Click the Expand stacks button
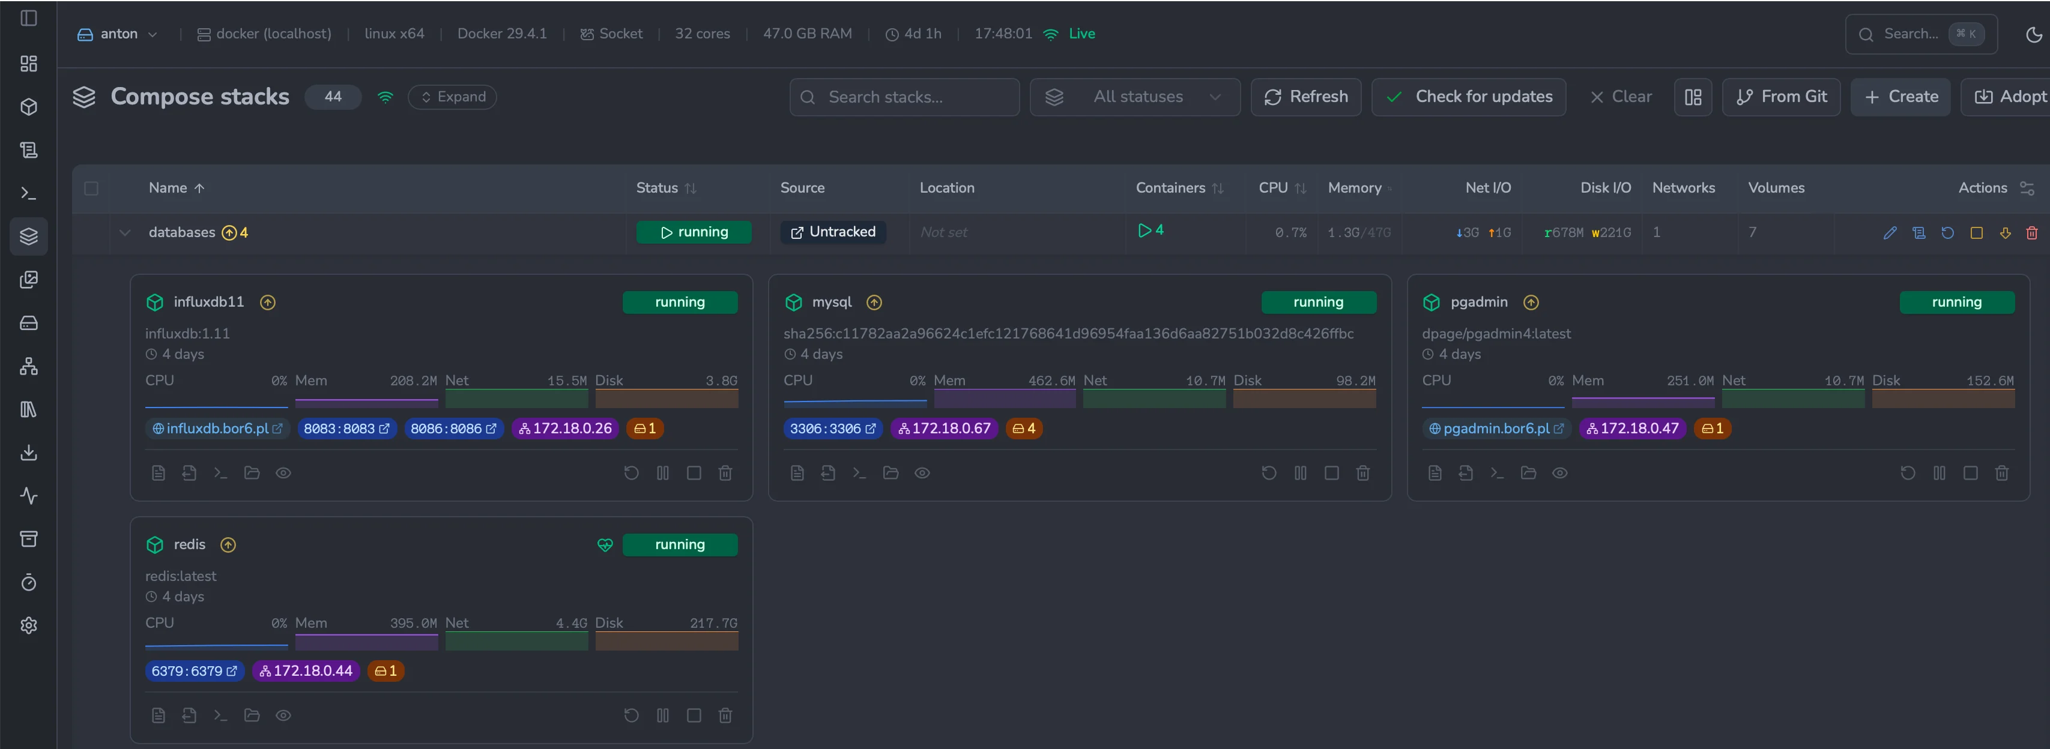The image size is (2050, 749). click(x=452, y=97)
